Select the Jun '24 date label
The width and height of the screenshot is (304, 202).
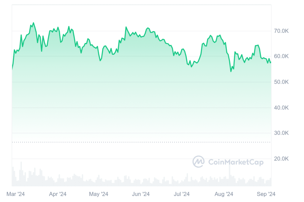[x=141, y=194]
